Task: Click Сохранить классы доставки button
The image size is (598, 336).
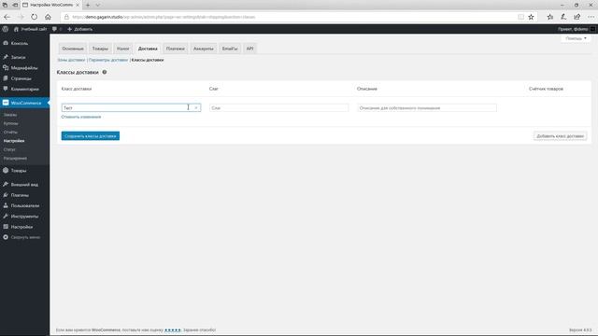Action: pyautogui.click(x=91, y=136)
